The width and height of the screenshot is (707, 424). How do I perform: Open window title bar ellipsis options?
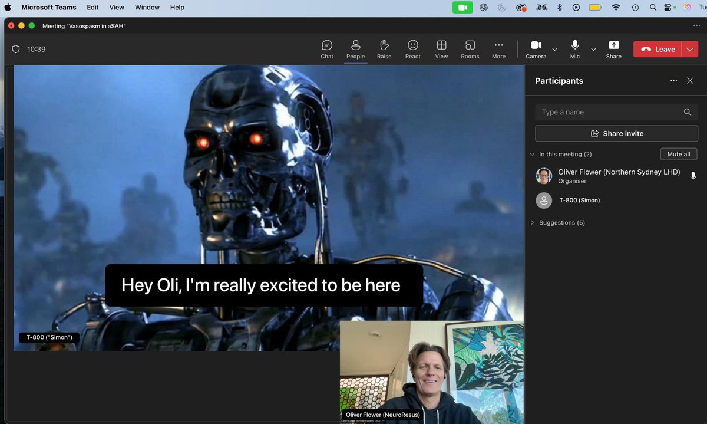(696, 26)
